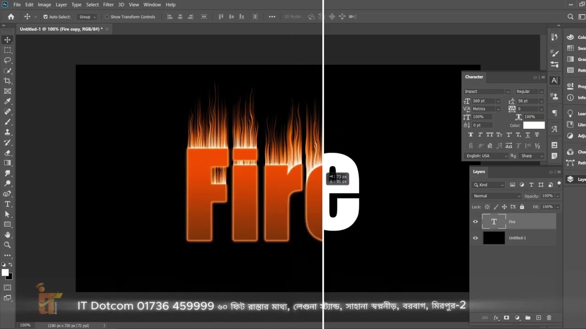The width and height of the screenshot is (586, 329).
Task: Click Delete layer trash icon
Action: [549, 318]
